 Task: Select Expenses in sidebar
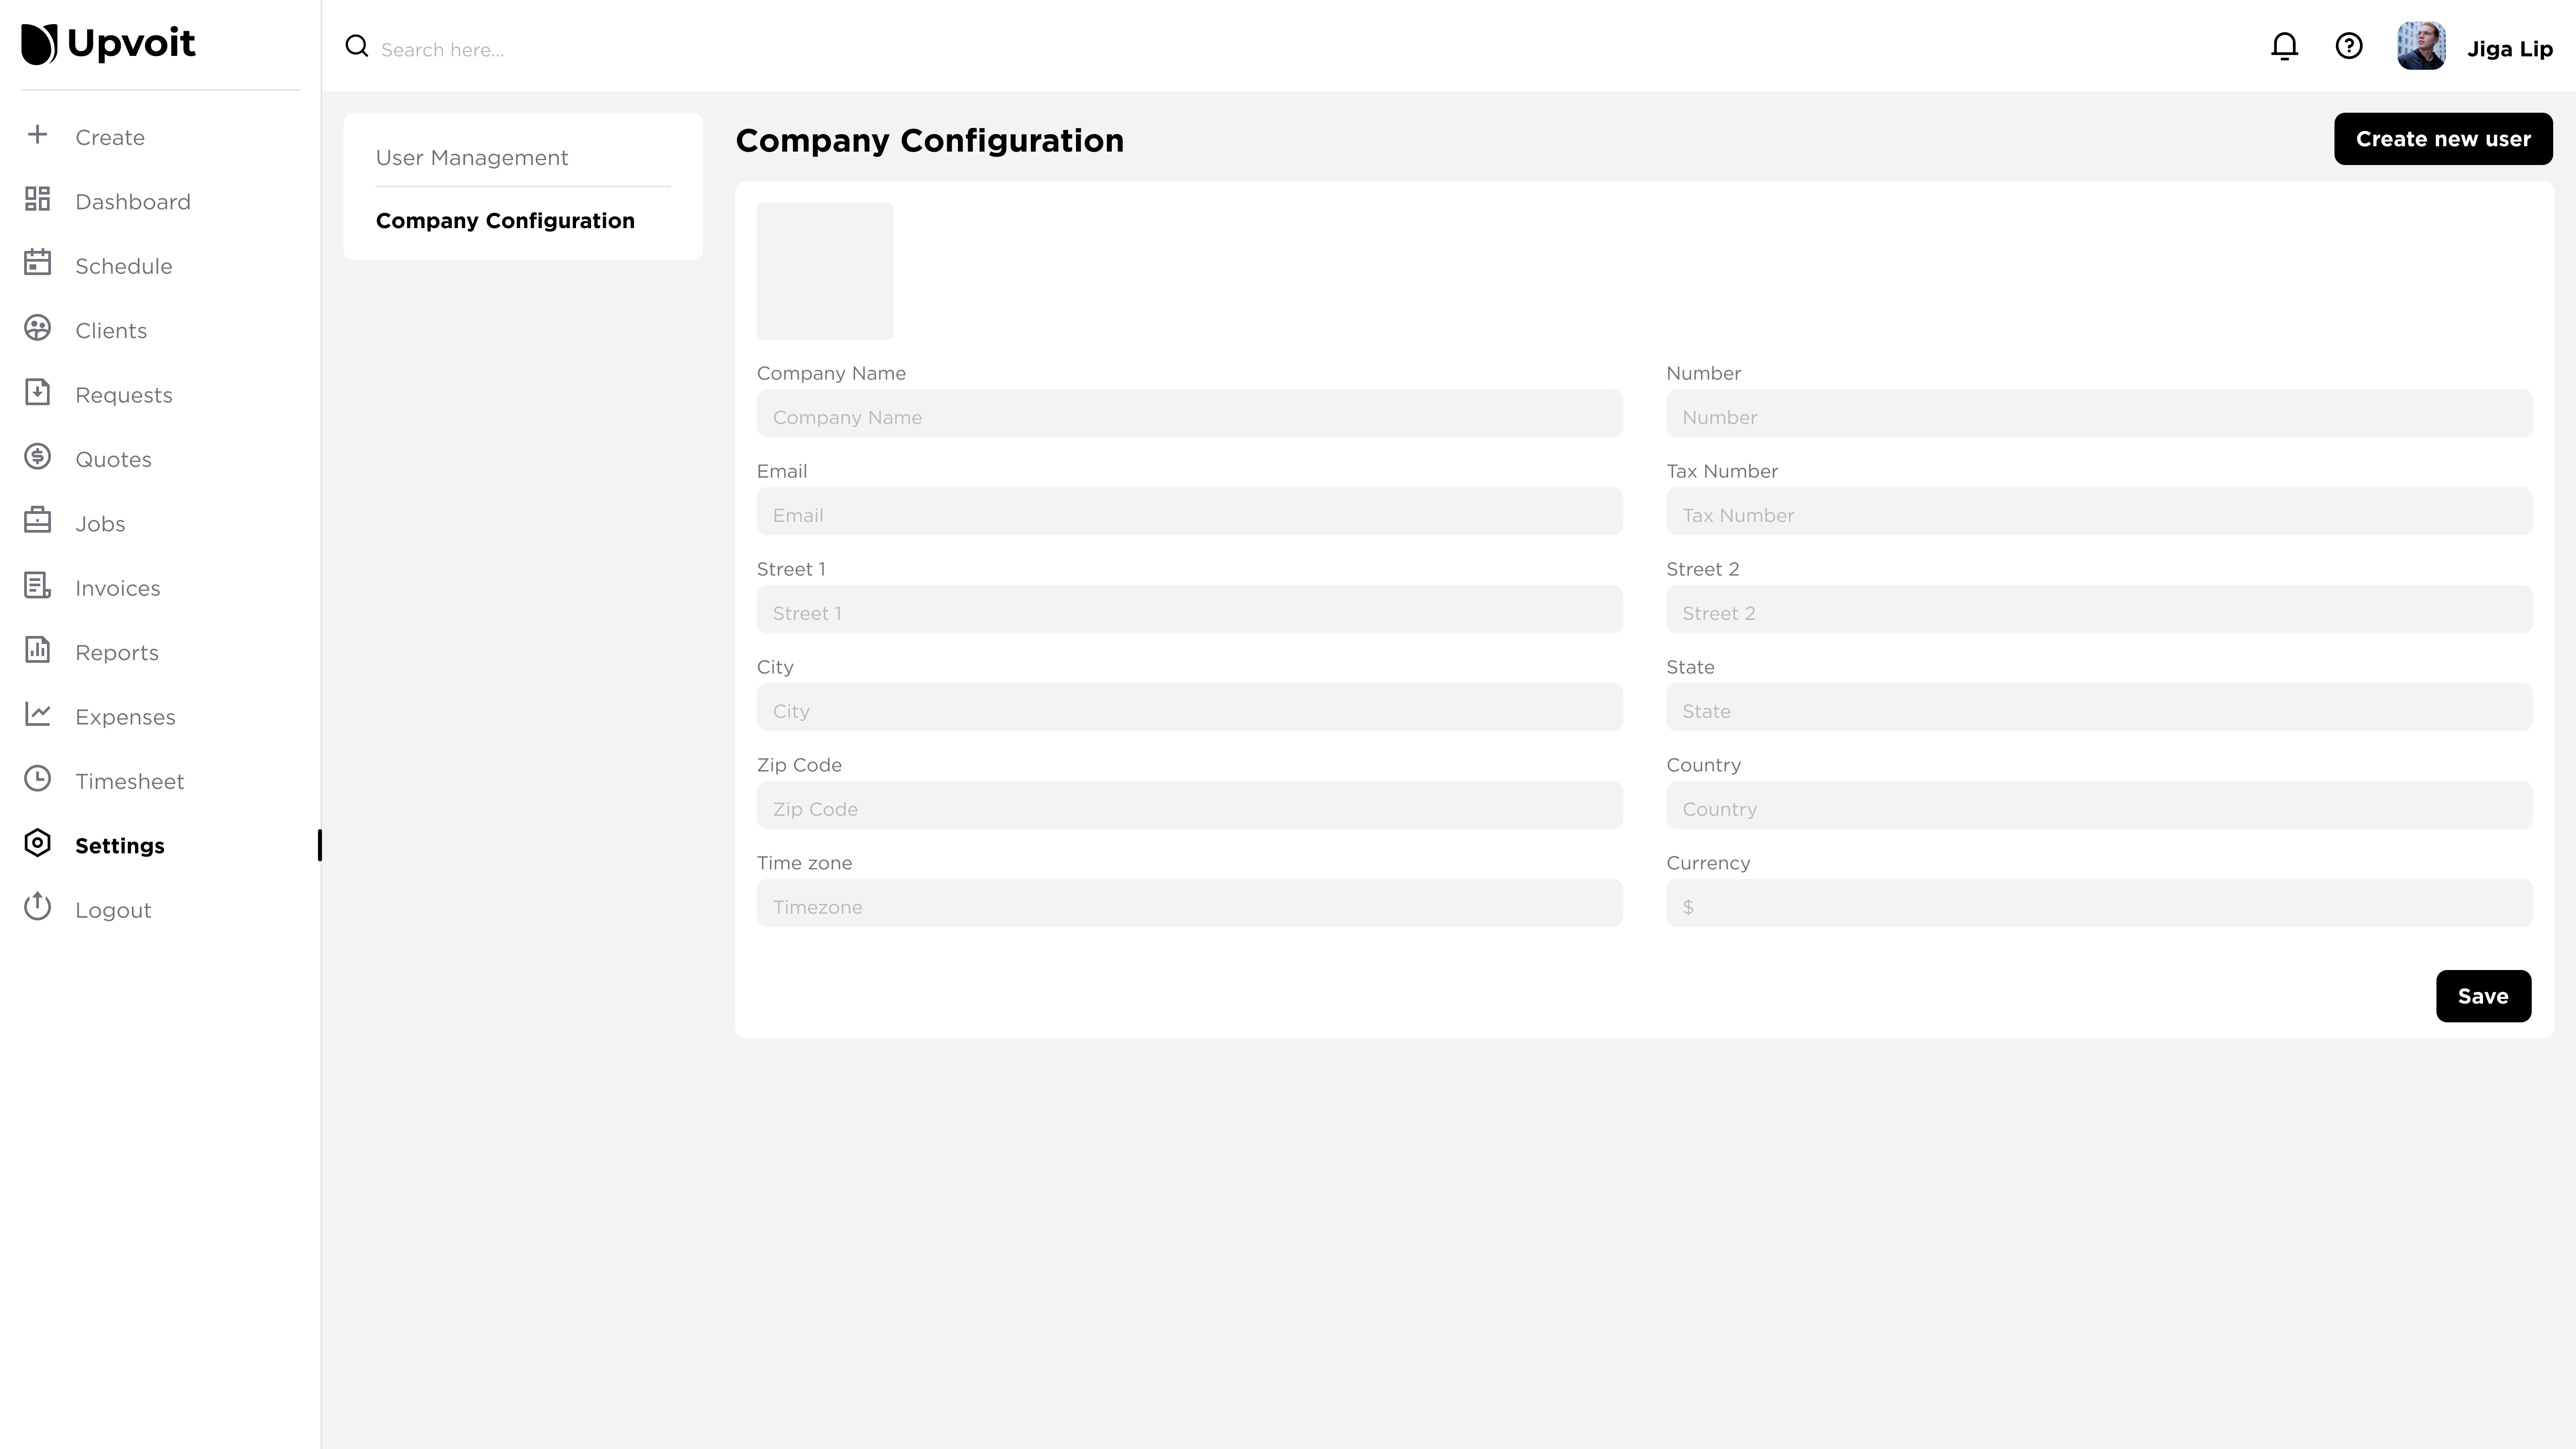(x=125, y=717)
